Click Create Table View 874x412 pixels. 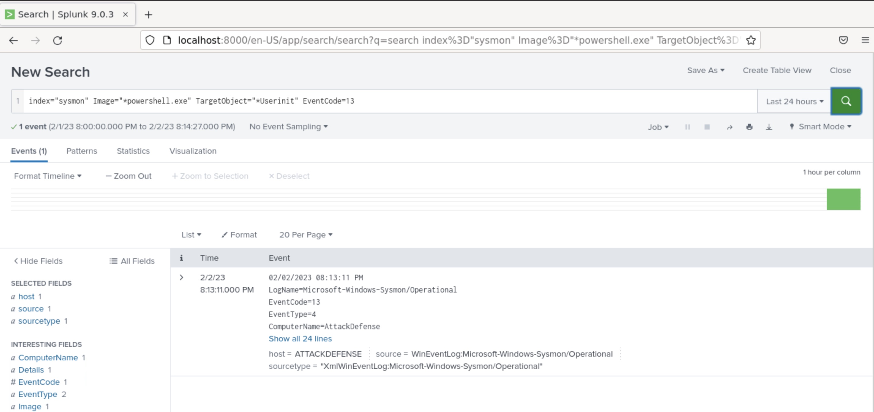tap(777, 71)
